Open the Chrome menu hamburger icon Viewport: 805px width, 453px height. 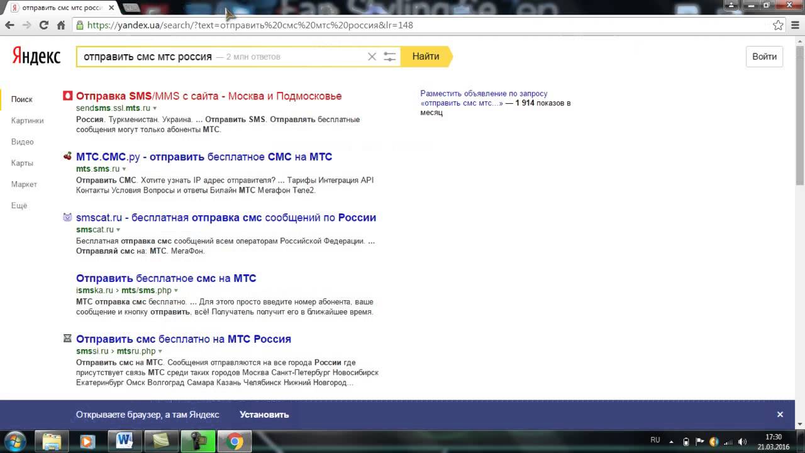(x=796, y=25)
